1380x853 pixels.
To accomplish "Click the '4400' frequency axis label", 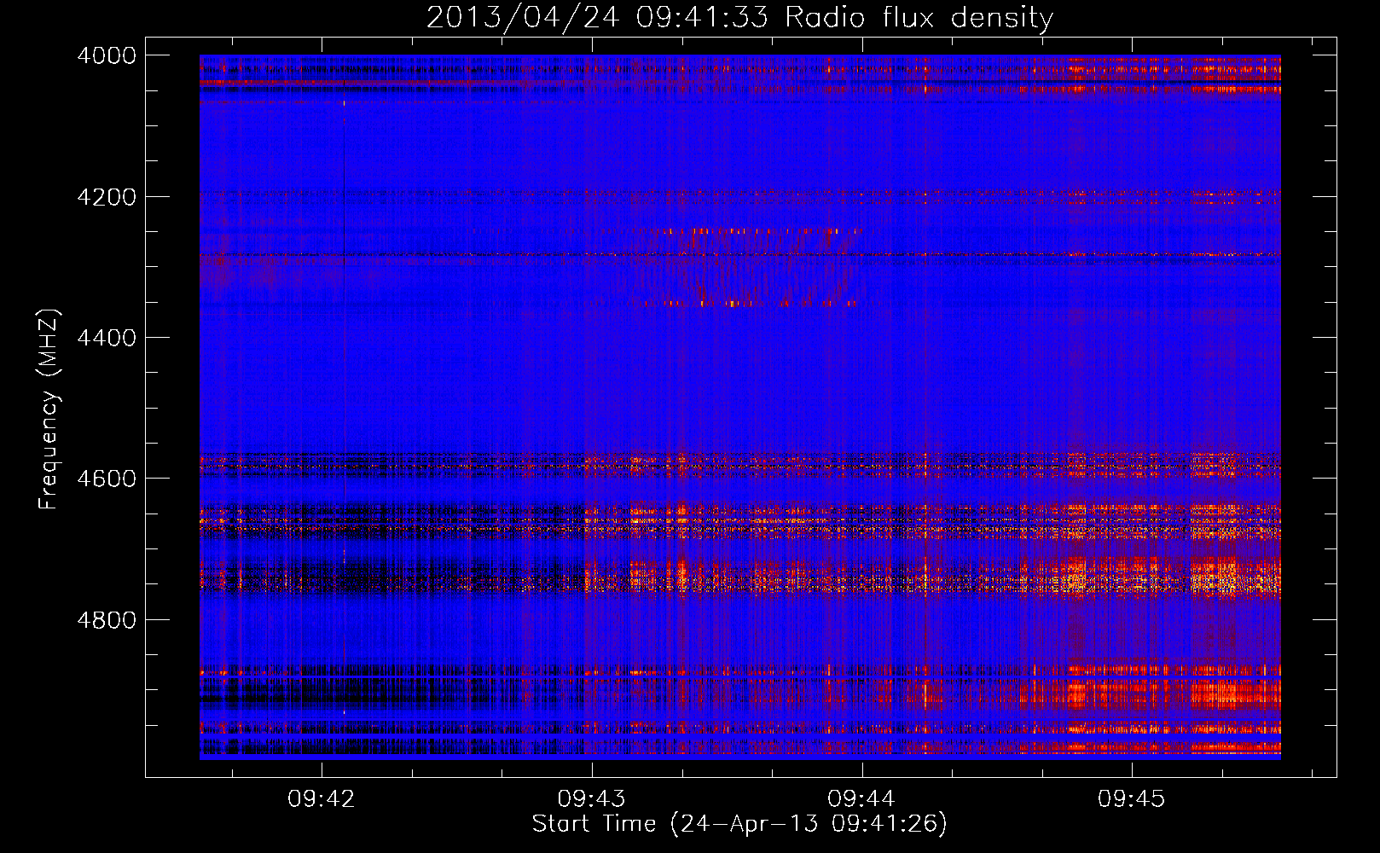I will point(107,338).
